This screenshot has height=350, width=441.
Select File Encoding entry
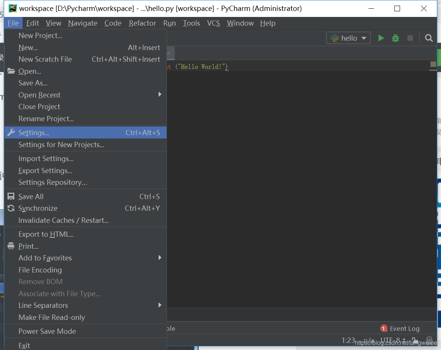(85, 270)
